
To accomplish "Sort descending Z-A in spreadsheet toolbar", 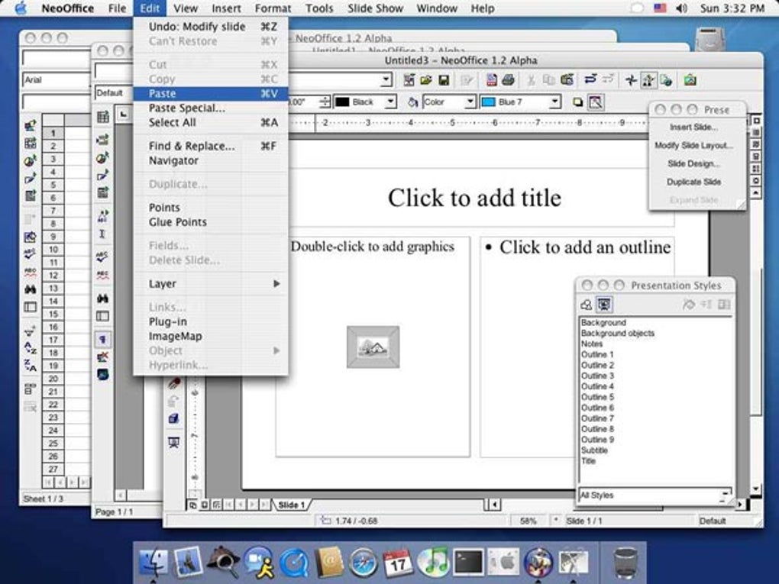I will 31,366.
